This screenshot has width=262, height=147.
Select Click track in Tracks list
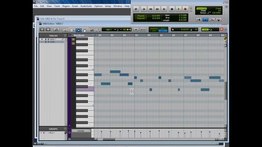tap(52, 42)
